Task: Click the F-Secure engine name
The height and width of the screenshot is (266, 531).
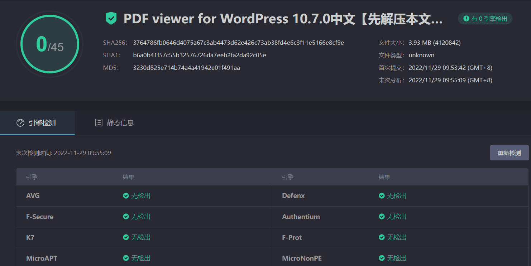Action: [40, 217]
